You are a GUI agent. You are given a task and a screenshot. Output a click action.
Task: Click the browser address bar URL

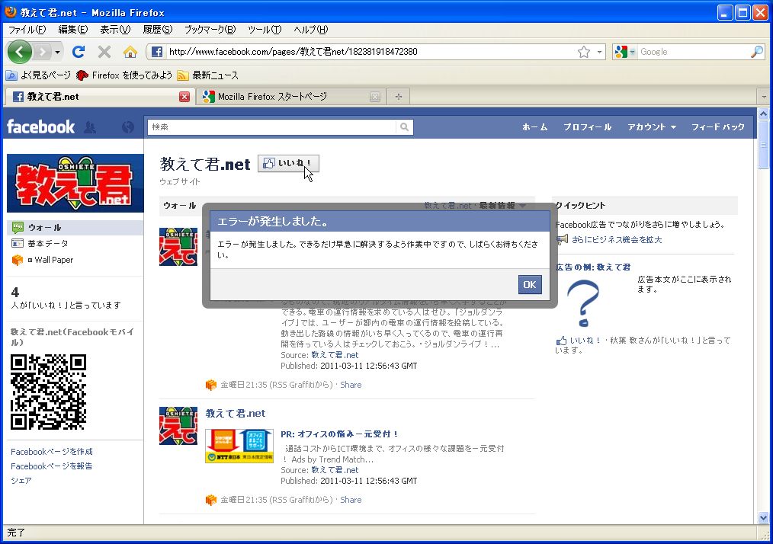[370, 52]
